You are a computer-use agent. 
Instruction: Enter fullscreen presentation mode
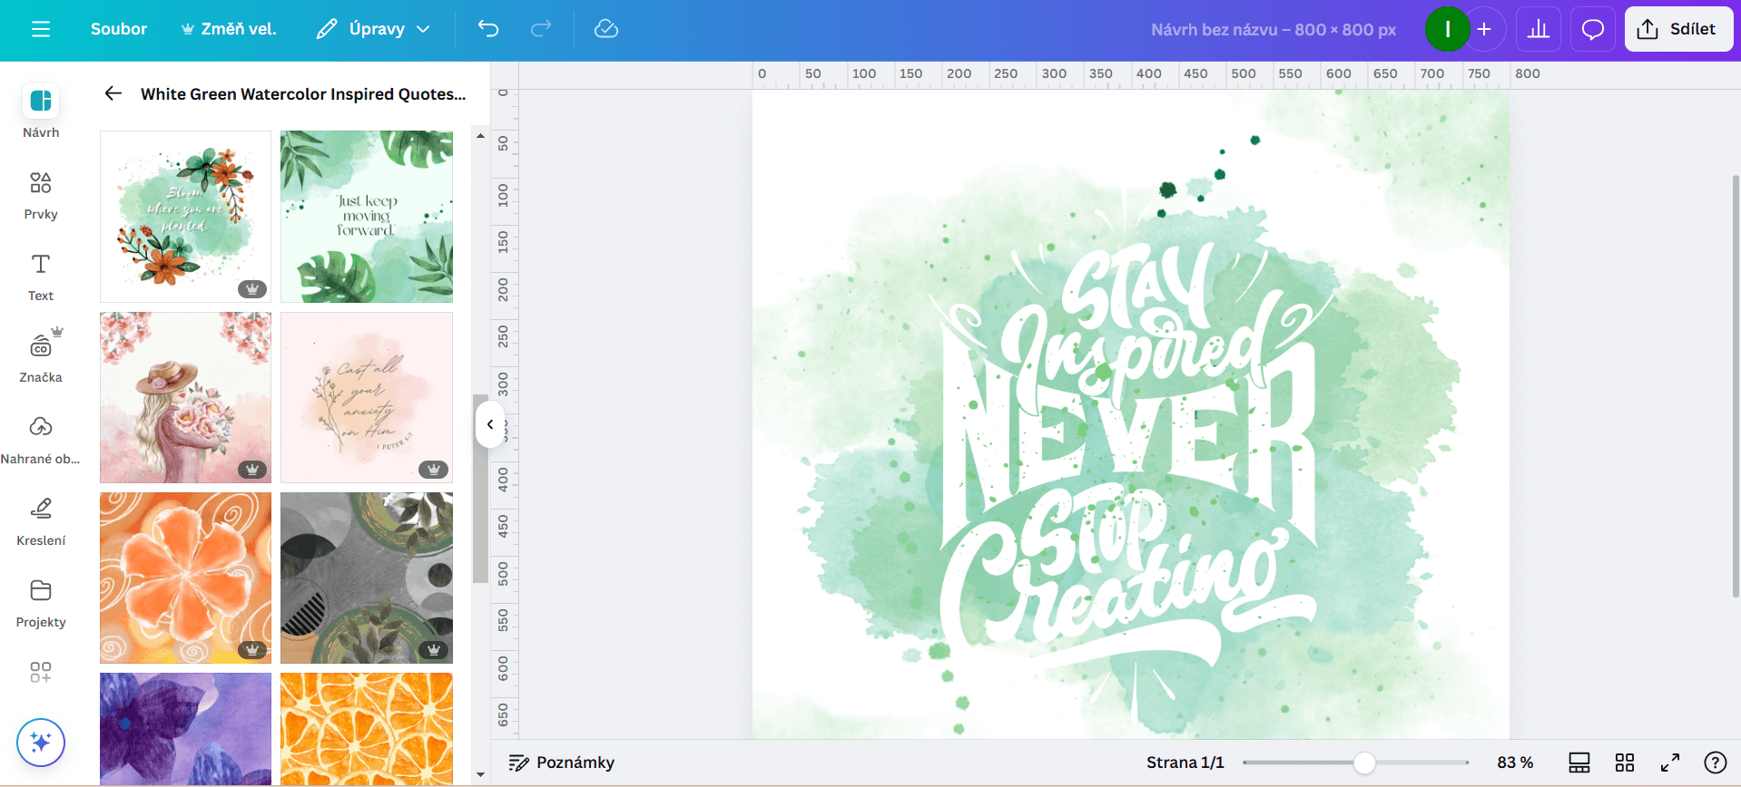coord(1670,763)
